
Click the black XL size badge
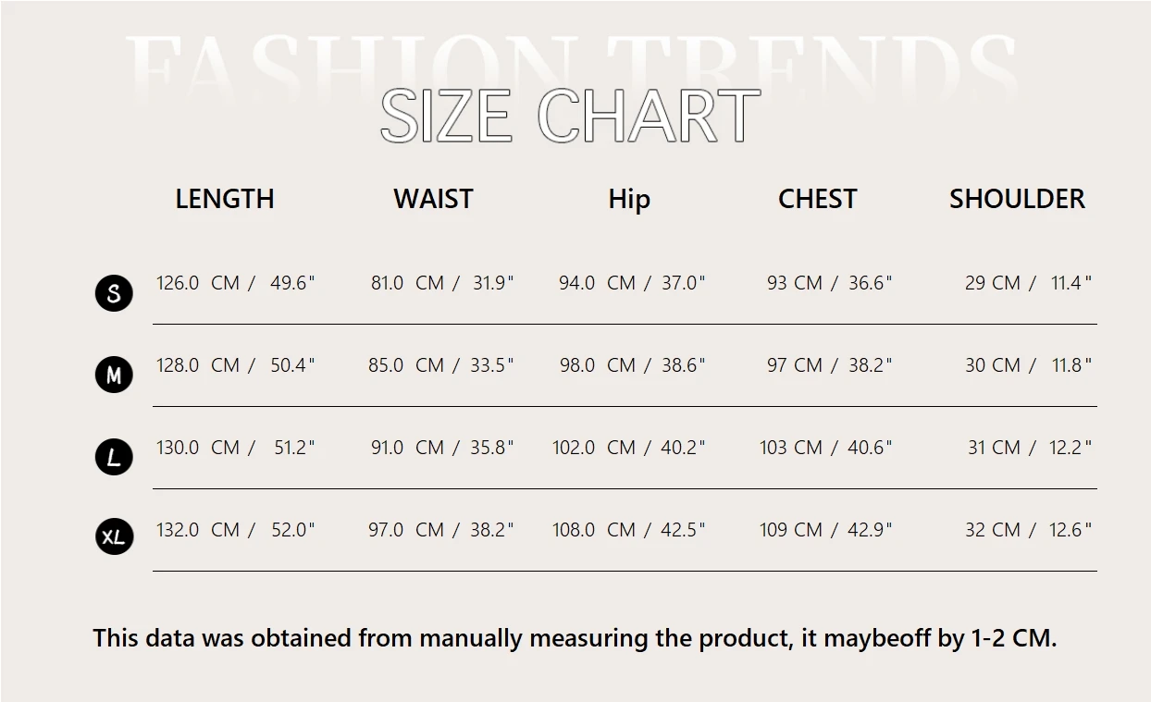(x=114, y=536)
